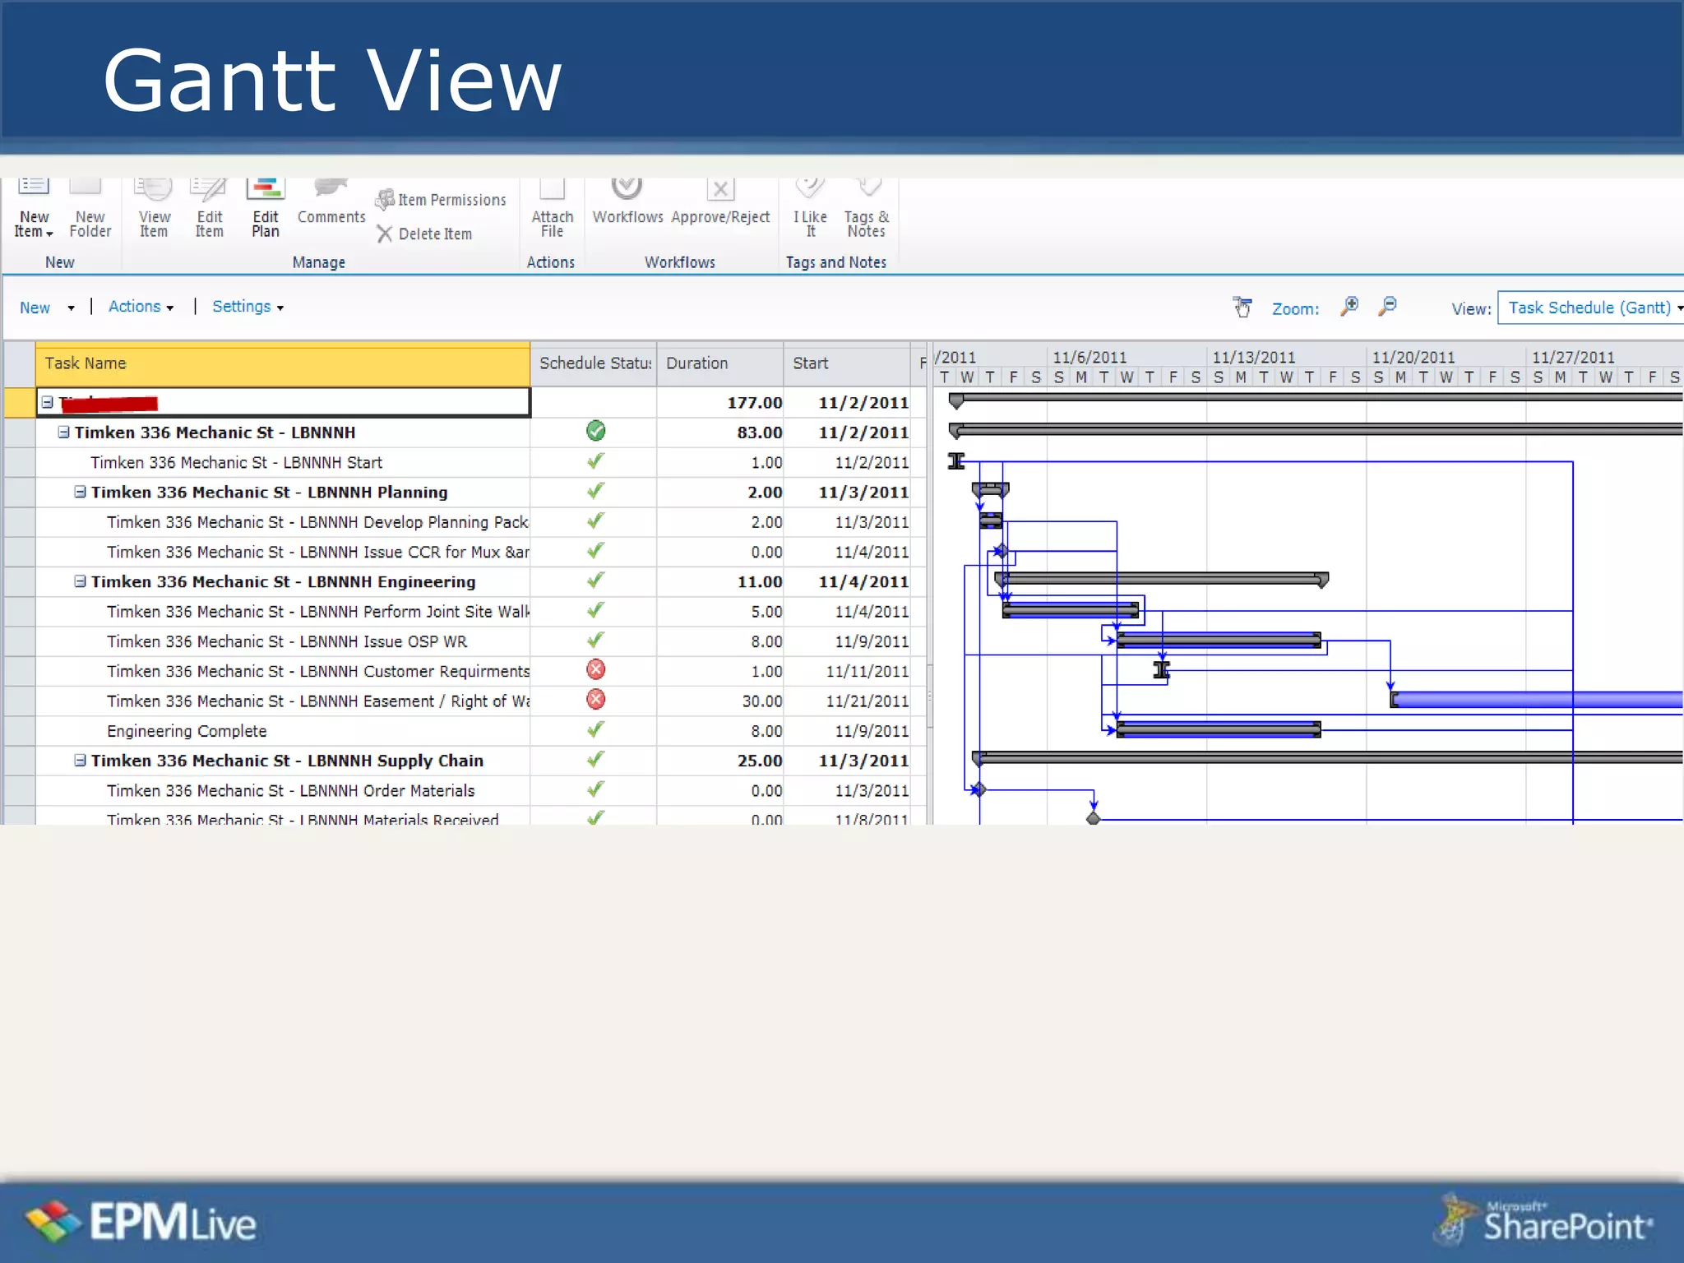Click the Task Name column header
Viewport: 1684px width, 1263px height.
283,363
